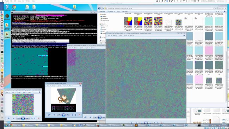This screenshot has width=229, height=129.
Task: Open Chrome icon on Windows desktop
Action: pyautogui.click(x=14, y=7)
